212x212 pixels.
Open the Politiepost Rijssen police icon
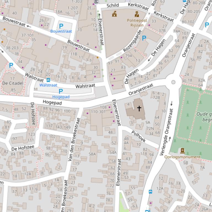click(x=137, y=14)
